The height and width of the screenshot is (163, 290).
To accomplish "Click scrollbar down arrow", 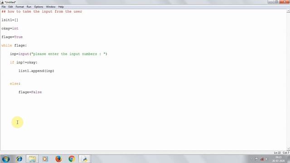I will pos(288,149).
